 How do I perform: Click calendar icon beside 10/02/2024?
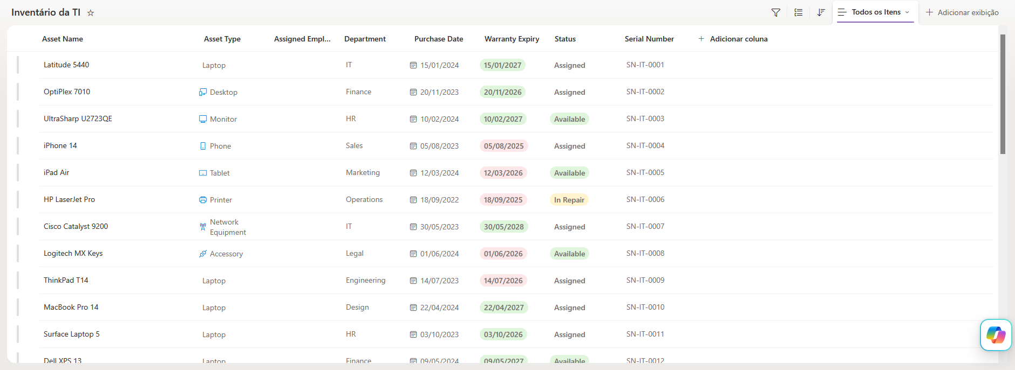pyautogui.click(x=413, y=119)
